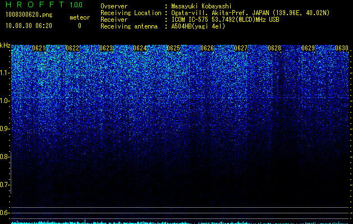Click the 0630 time marker
Viewport: 353px width, 224px height.
click(342, 48)
